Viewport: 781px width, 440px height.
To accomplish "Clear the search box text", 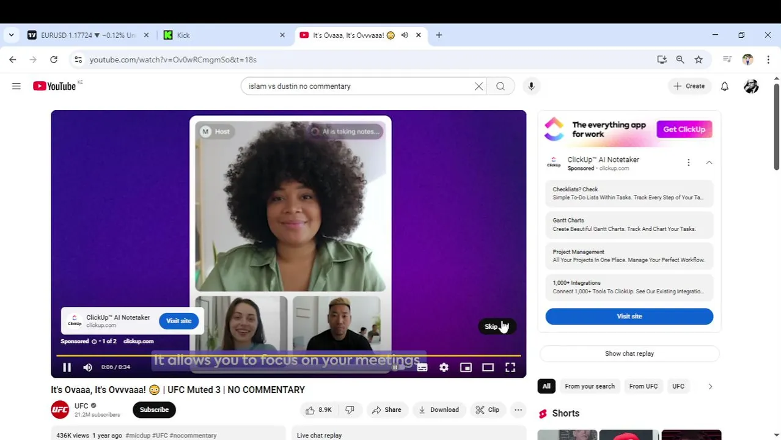I will [x=479, y=86].
